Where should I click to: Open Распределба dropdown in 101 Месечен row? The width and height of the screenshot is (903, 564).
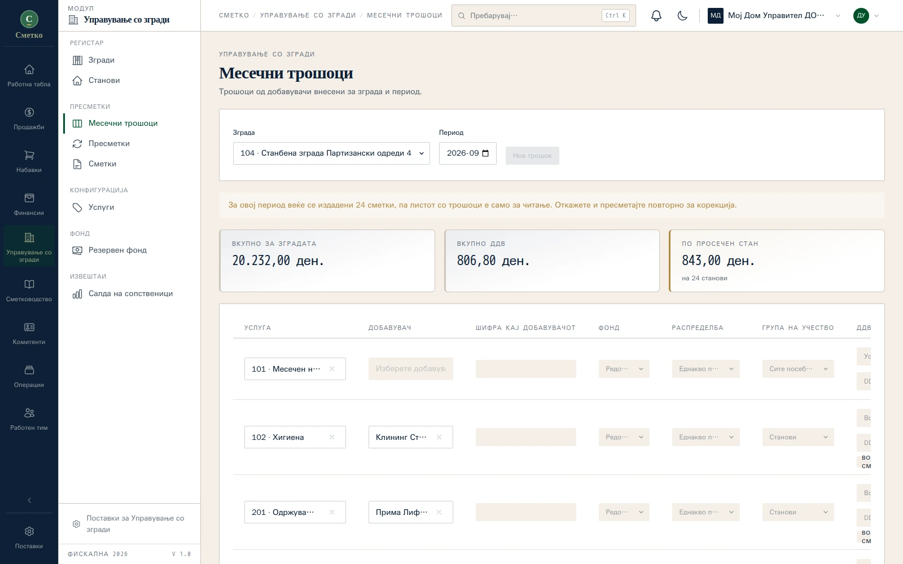(705, 369)
